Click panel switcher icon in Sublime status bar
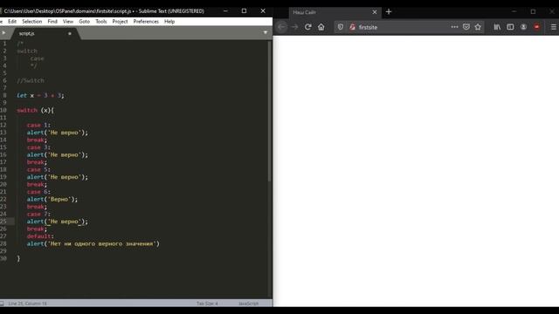 coord(2,304)
